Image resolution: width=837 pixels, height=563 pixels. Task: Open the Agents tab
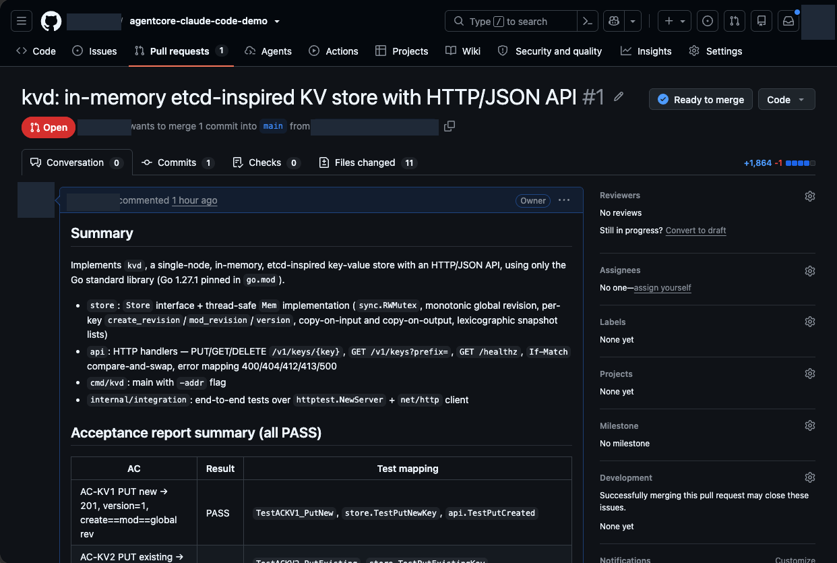[x=268, y=51]
